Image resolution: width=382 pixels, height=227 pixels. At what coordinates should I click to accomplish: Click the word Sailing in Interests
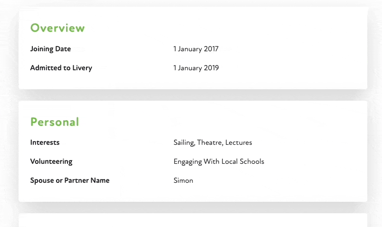(x=183, y=142)
